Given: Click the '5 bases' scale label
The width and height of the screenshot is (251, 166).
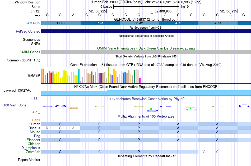Looking at the screenshot, I should coord(106,7).
